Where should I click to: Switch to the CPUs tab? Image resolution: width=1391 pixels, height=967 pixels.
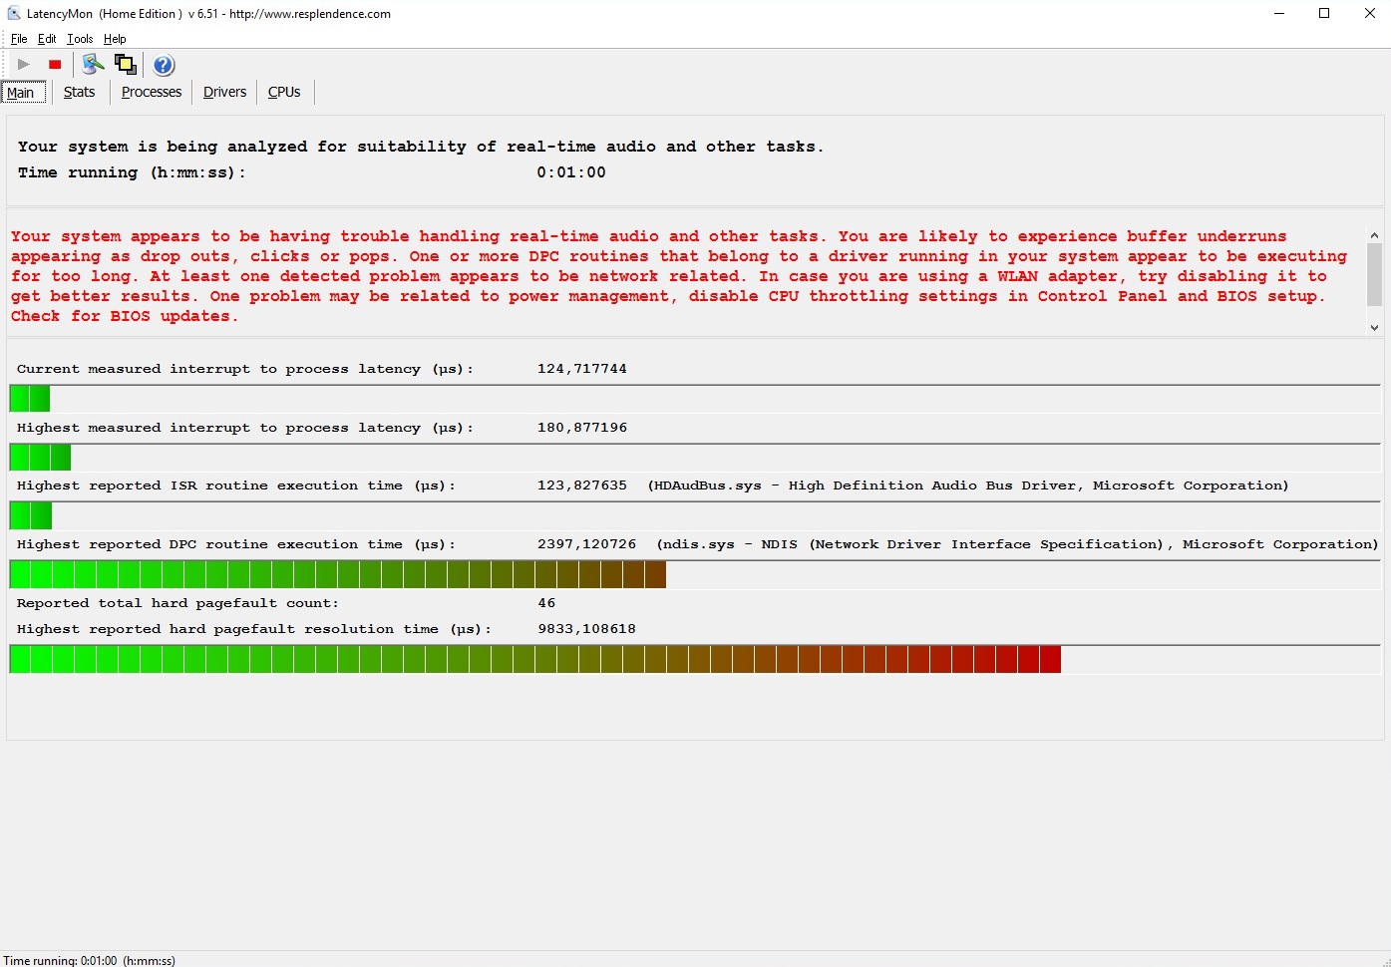pyautogui.click(x=284, y=92)
